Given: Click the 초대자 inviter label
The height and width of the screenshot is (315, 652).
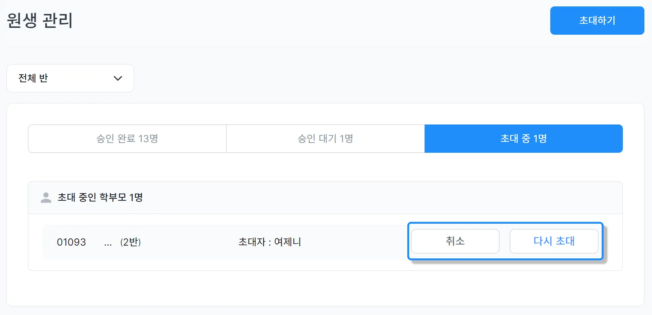Looking at the screenshot, I should (x=252, y=242).
